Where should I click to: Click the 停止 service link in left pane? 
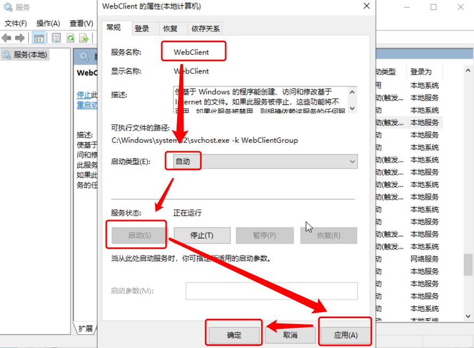click(x=84, y=95)
